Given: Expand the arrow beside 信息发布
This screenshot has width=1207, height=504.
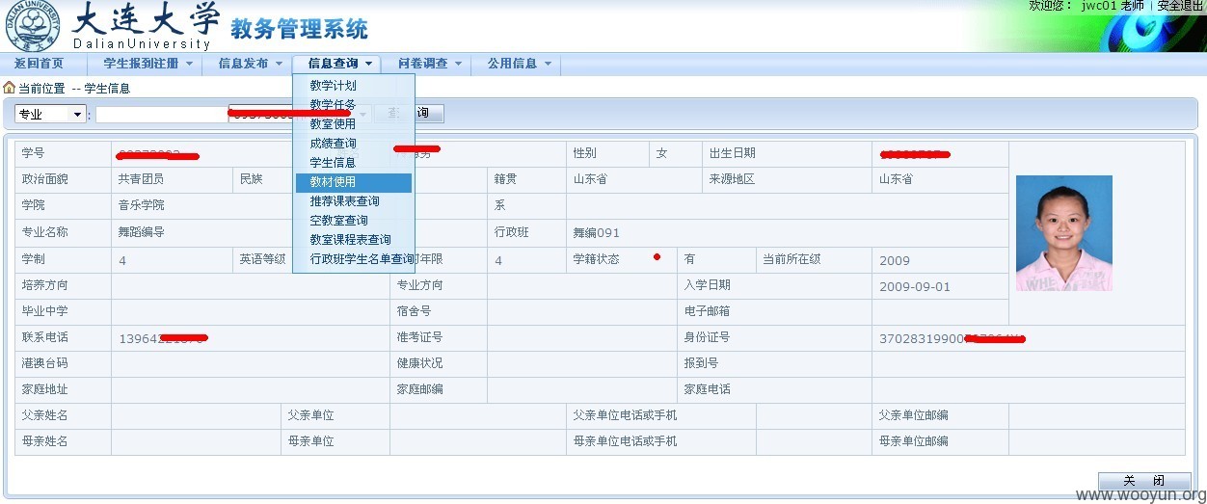Looking at the screenshot, I should coord(279,65).
